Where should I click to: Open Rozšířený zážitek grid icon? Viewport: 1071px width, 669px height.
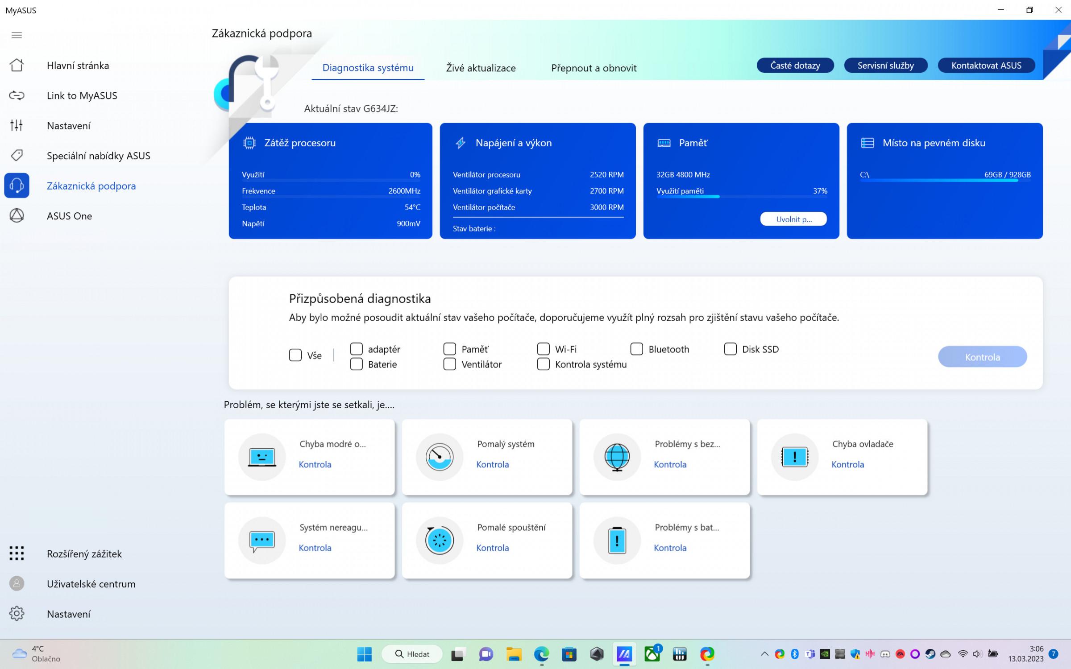[17, 553]
